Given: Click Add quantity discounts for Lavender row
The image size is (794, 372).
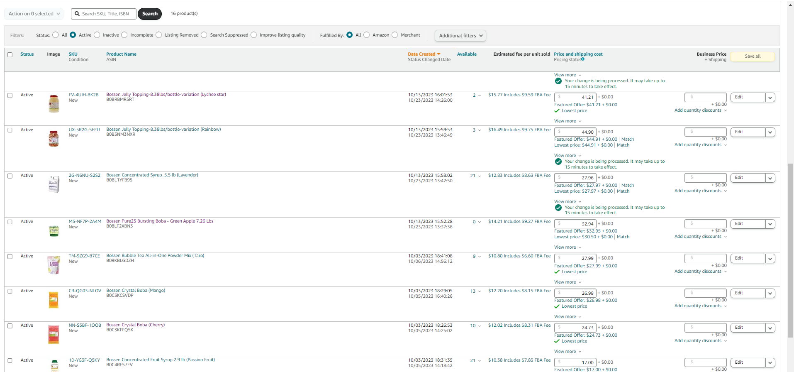Looking at the screenshot, I should tap(698, 191).
